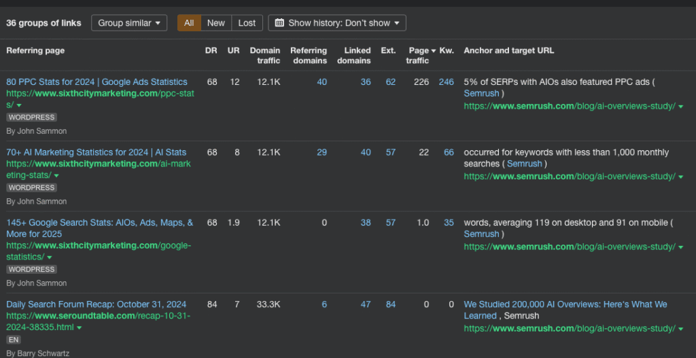Expand the google-statistics URL dropdown arrow
696x358 pixels.
pyautogui.click(x=50, y=257)
